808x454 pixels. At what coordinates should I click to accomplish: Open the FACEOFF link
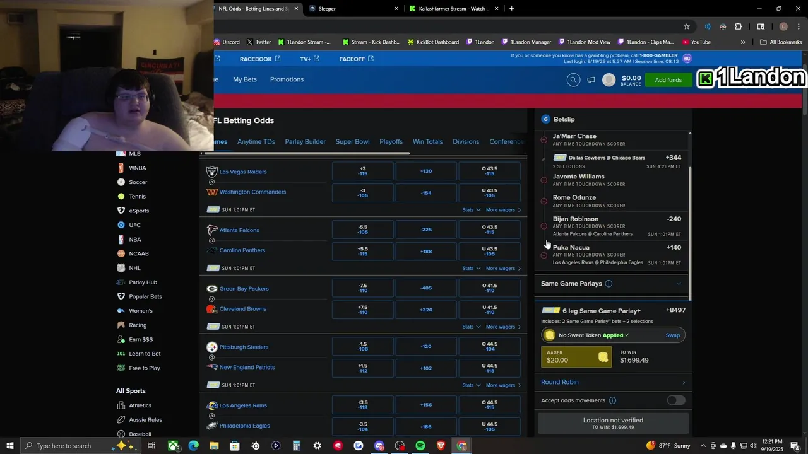(x=357, y=59)
